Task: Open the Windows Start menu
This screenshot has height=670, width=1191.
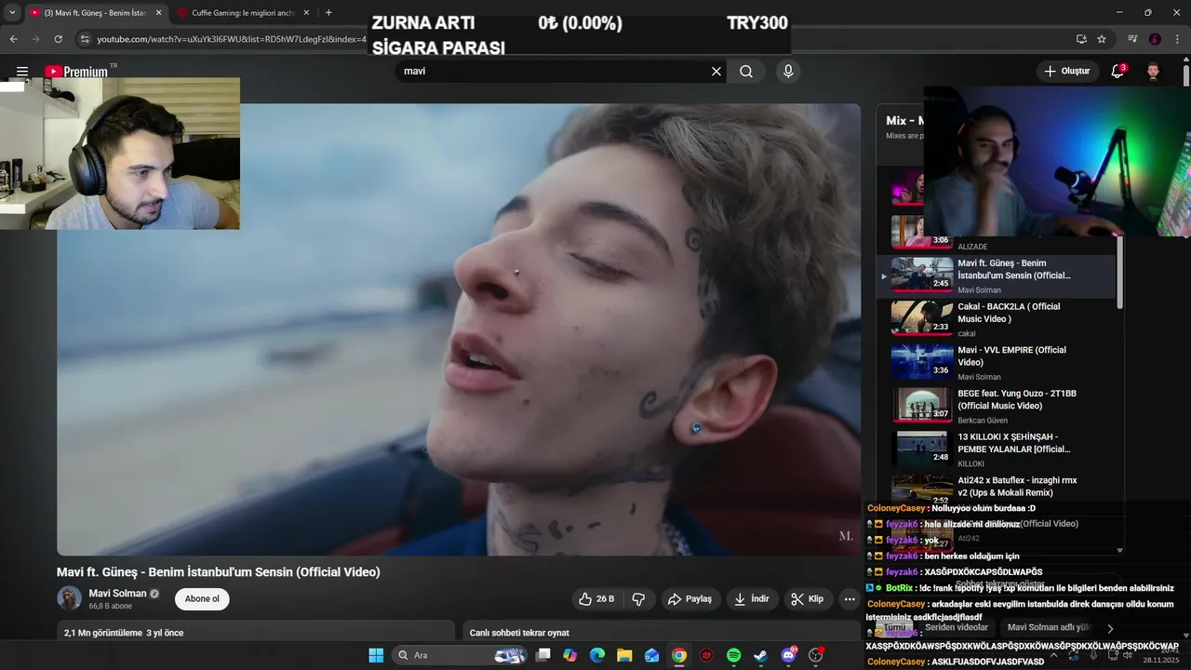Action: click(x=376, y=655)
